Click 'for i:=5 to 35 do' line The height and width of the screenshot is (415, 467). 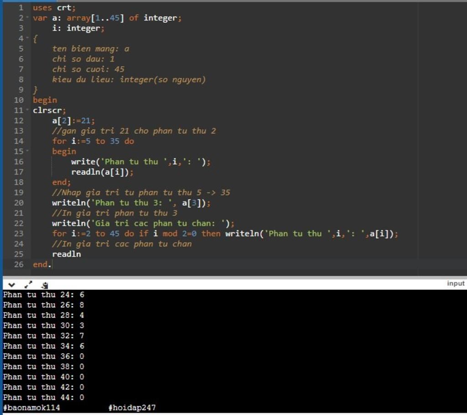(x=93, y=141)
